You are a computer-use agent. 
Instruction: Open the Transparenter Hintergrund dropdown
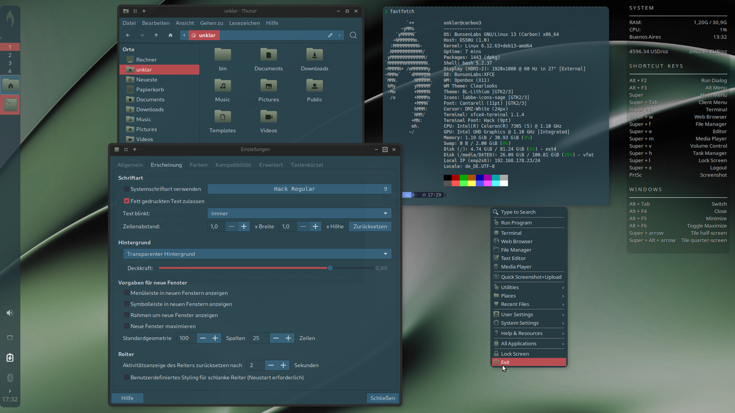pos(257,254)
